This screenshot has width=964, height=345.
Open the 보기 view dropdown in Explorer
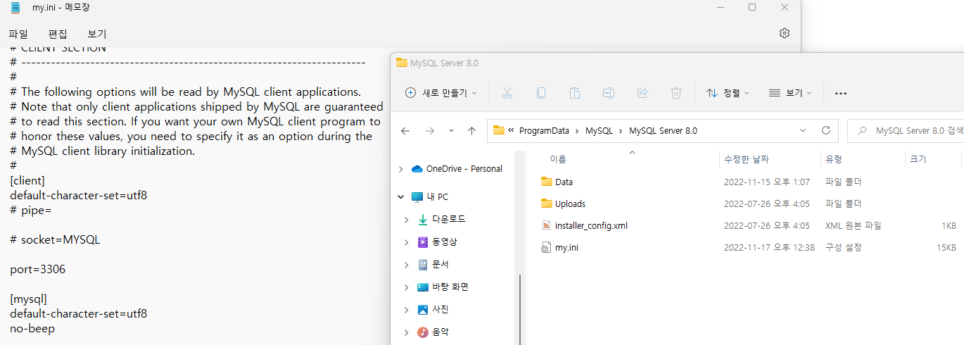[790, 93]
